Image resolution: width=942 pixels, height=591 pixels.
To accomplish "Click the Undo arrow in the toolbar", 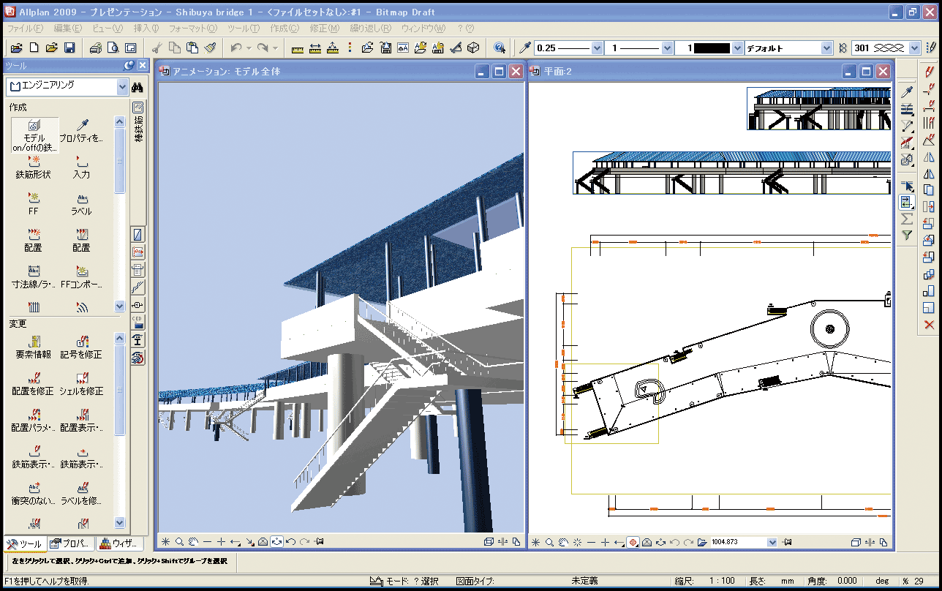I will point(236,48).
